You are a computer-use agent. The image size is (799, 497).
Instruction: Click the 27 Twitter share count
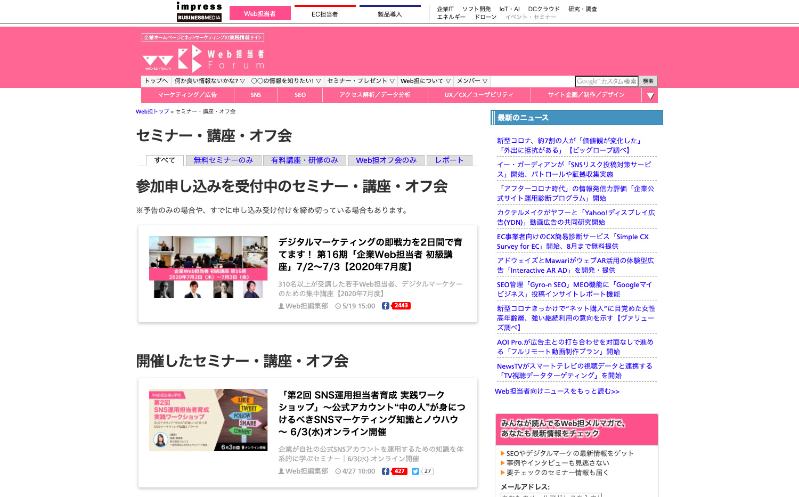point(427,471)
